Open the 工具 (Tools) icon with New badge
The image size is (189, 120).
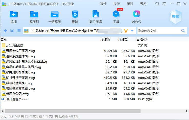coord(116,14)
